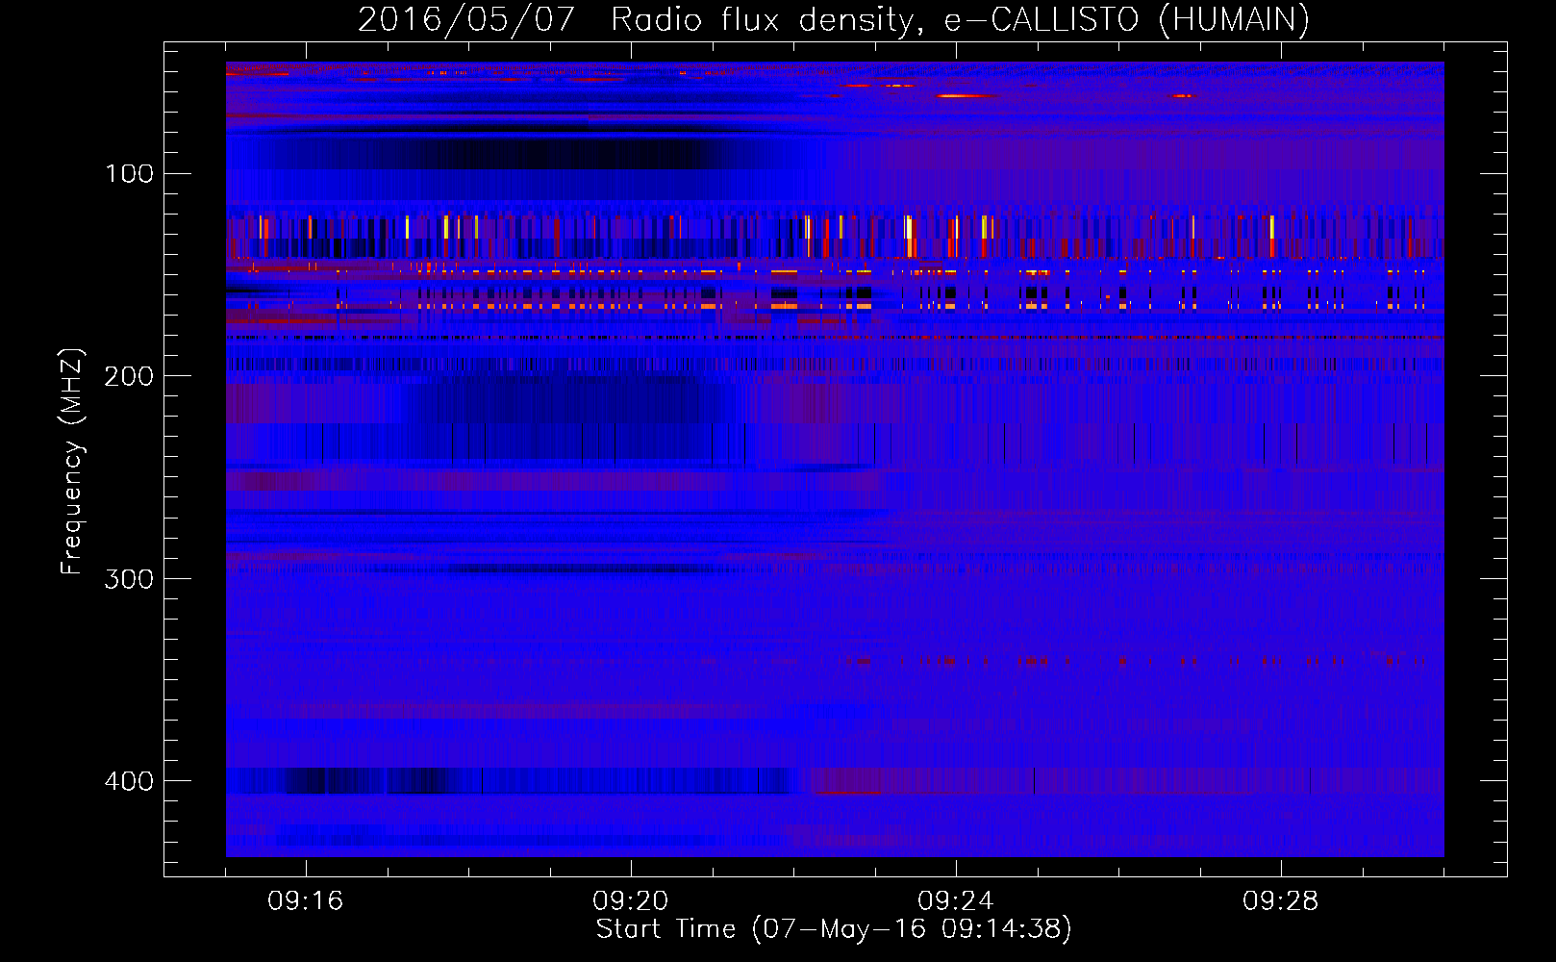Viewport: 1556px width, 962px height.
Task: Click the 'Frequency (MHZ)' axis label
Action: (x=73, y=462)
